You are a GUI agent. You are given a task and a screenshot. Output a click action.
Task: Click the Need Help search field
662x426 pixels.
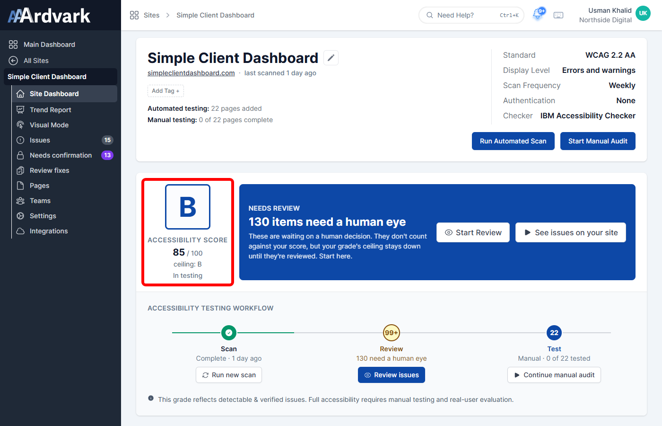[471, 15]
